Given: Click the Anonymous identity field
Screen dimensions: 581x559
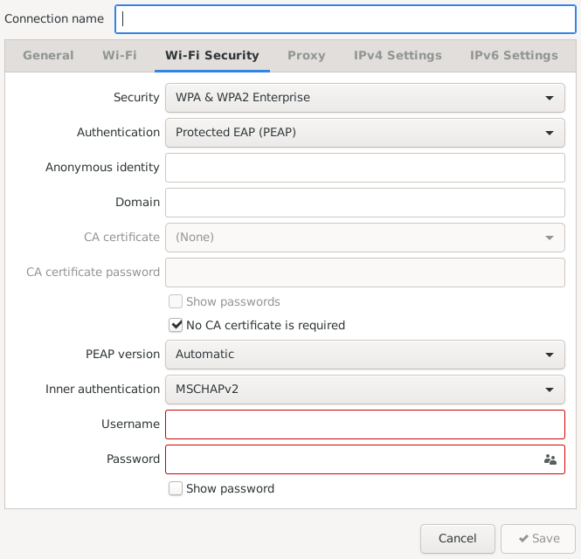Looking at the screenshot, I should coord(365,168).
